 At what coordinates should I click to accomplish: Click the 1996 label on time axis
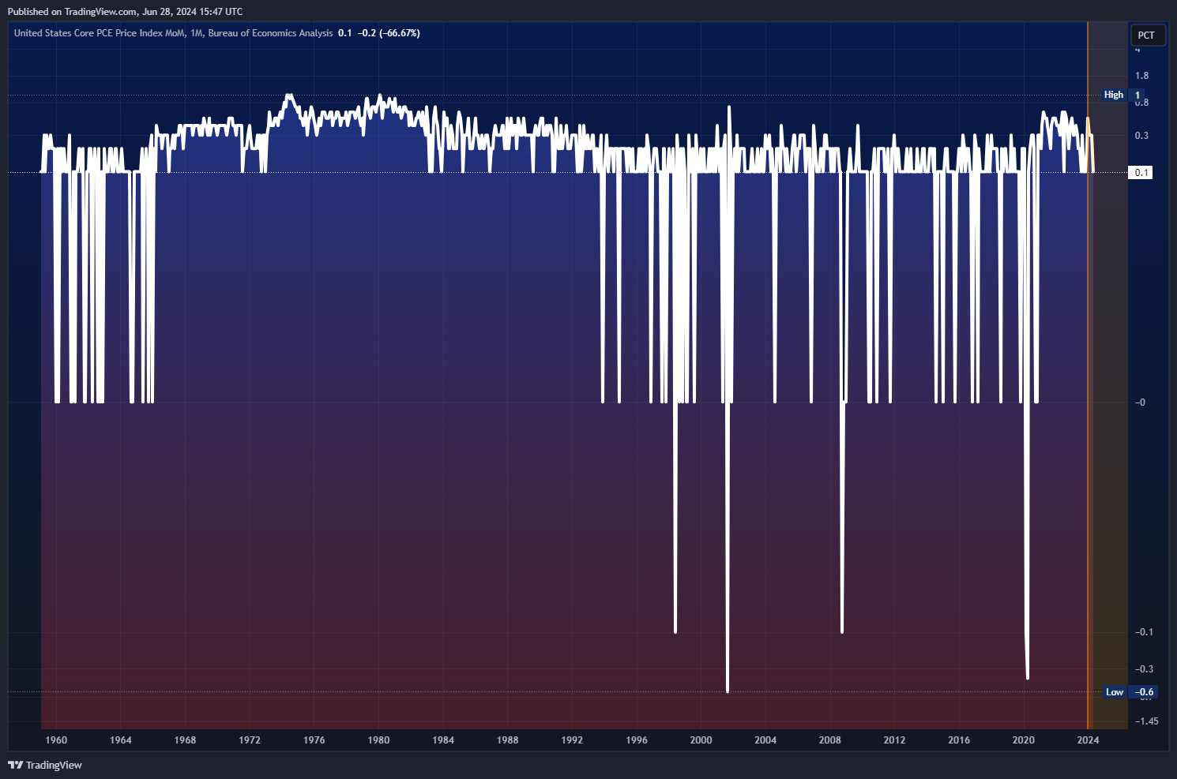click(637, 740)
